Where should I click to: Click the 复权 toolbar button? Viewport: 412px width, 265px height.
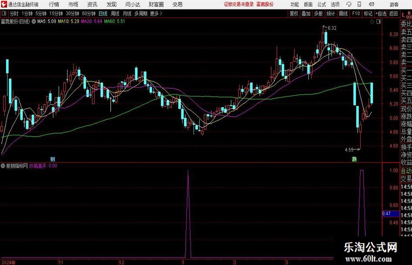click(x=294, y=13)
